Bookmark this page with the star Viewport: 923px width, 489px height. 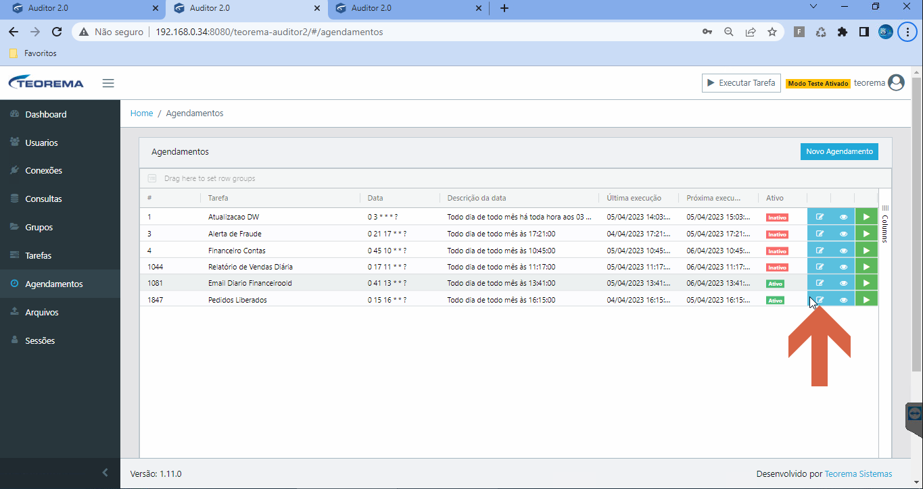[x=772, y=32]
